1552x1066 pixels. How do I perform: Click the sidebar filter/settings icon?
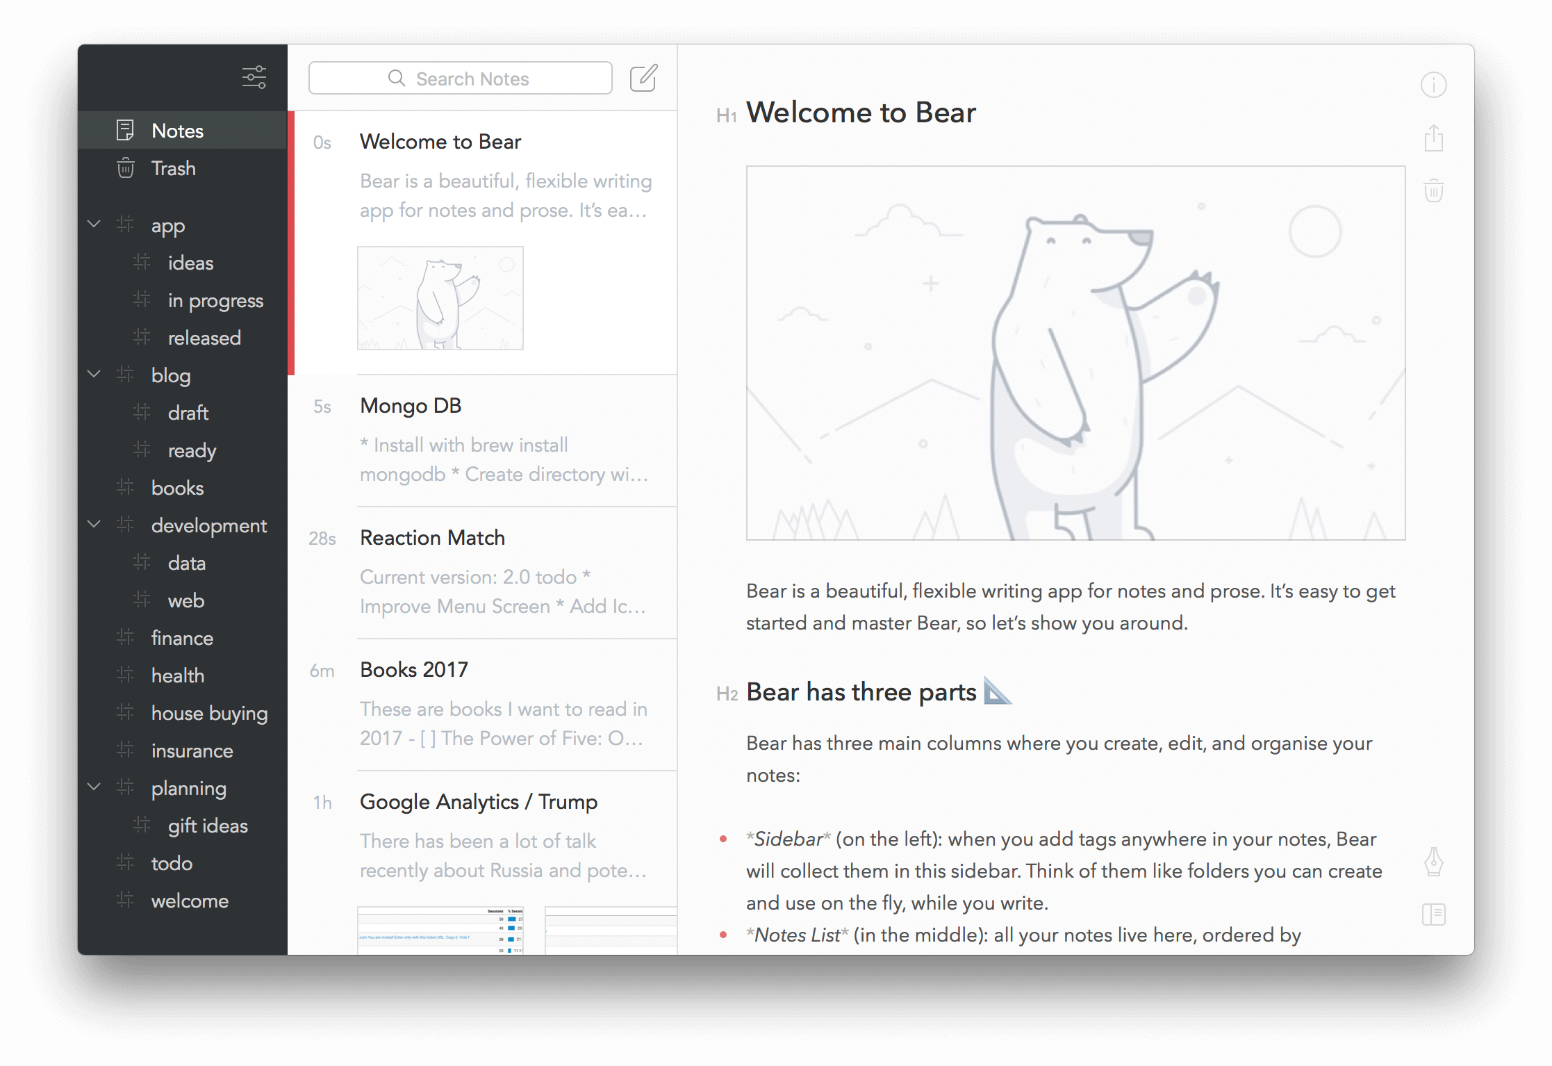tap(254, 79)
